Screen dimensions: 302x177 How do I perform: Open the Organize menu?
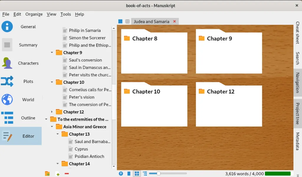(x=34, y=14)
